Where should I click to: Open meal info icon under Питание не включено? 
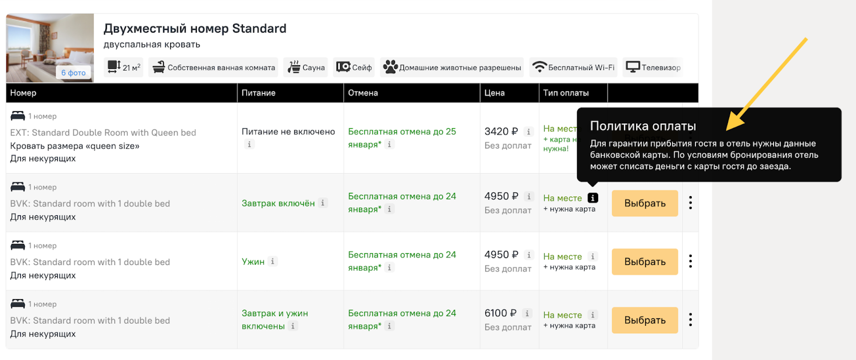[x=249, y=144]
